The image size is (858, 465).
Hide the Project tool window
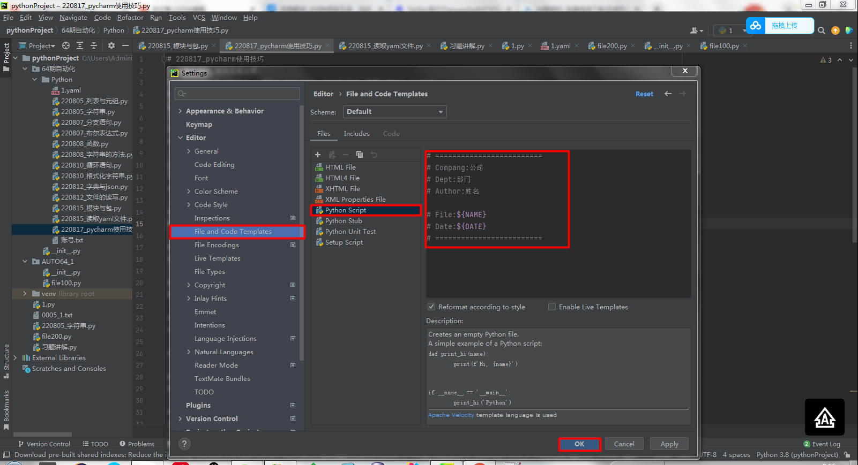coord(125,45)
